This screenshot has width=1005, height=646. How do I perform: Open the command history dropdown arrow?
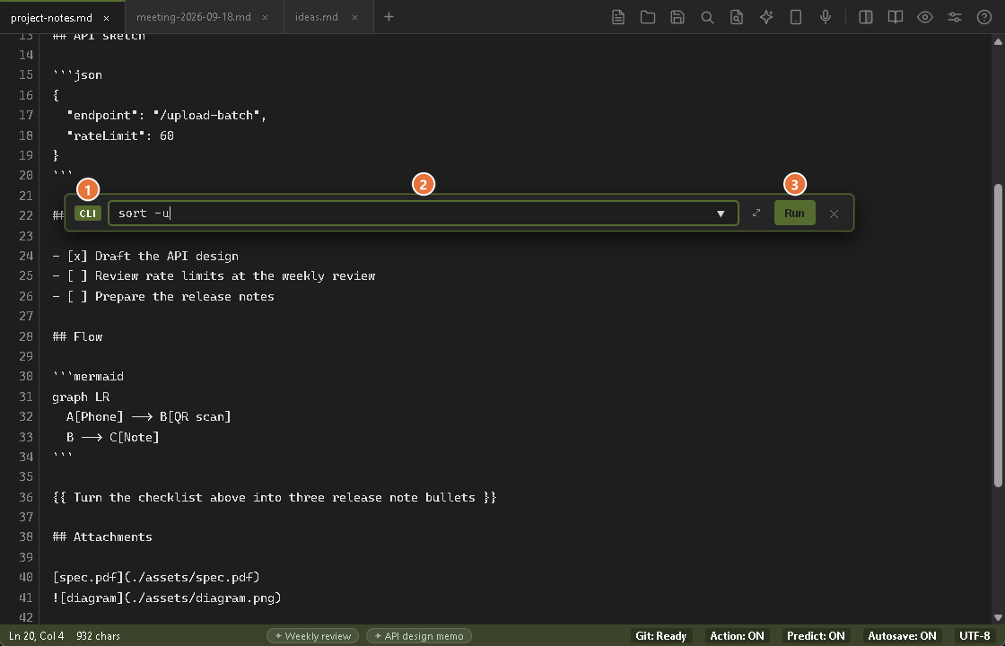coord(721,214)
